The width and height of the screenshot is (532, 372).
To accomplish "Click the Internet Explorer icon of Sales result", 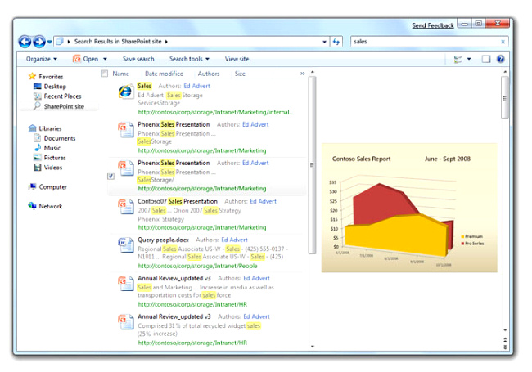I will (x=126, y=91).
